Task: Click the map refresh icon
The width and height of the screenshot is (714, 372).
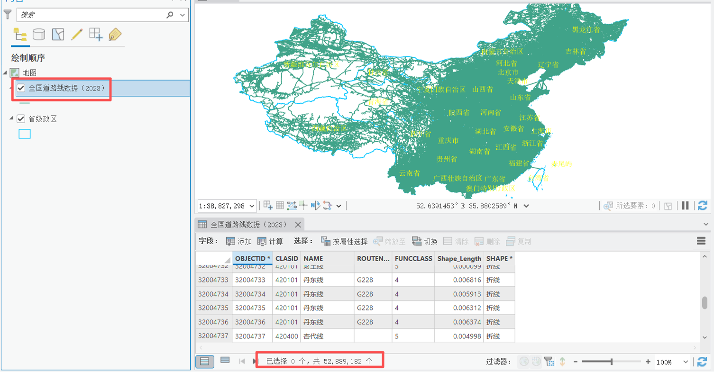Action: click(703, 206)
